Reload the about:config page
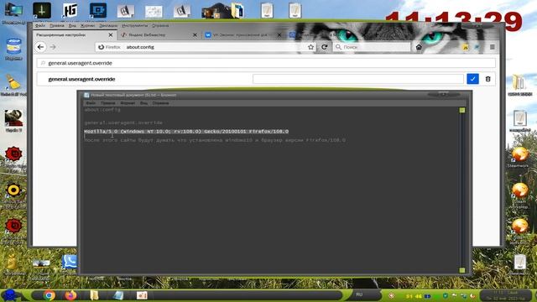The image size is (537, 302). [325, 47]
